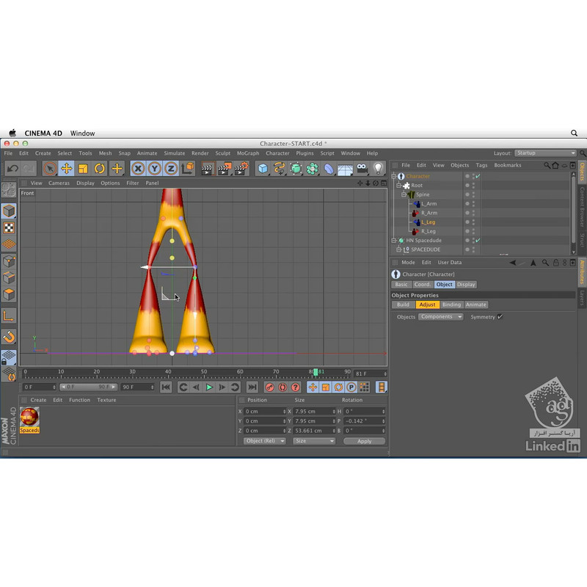Screen dimensions: 587x587
Task: Toggle the X axis lock
Action: [x=138, y=169]
